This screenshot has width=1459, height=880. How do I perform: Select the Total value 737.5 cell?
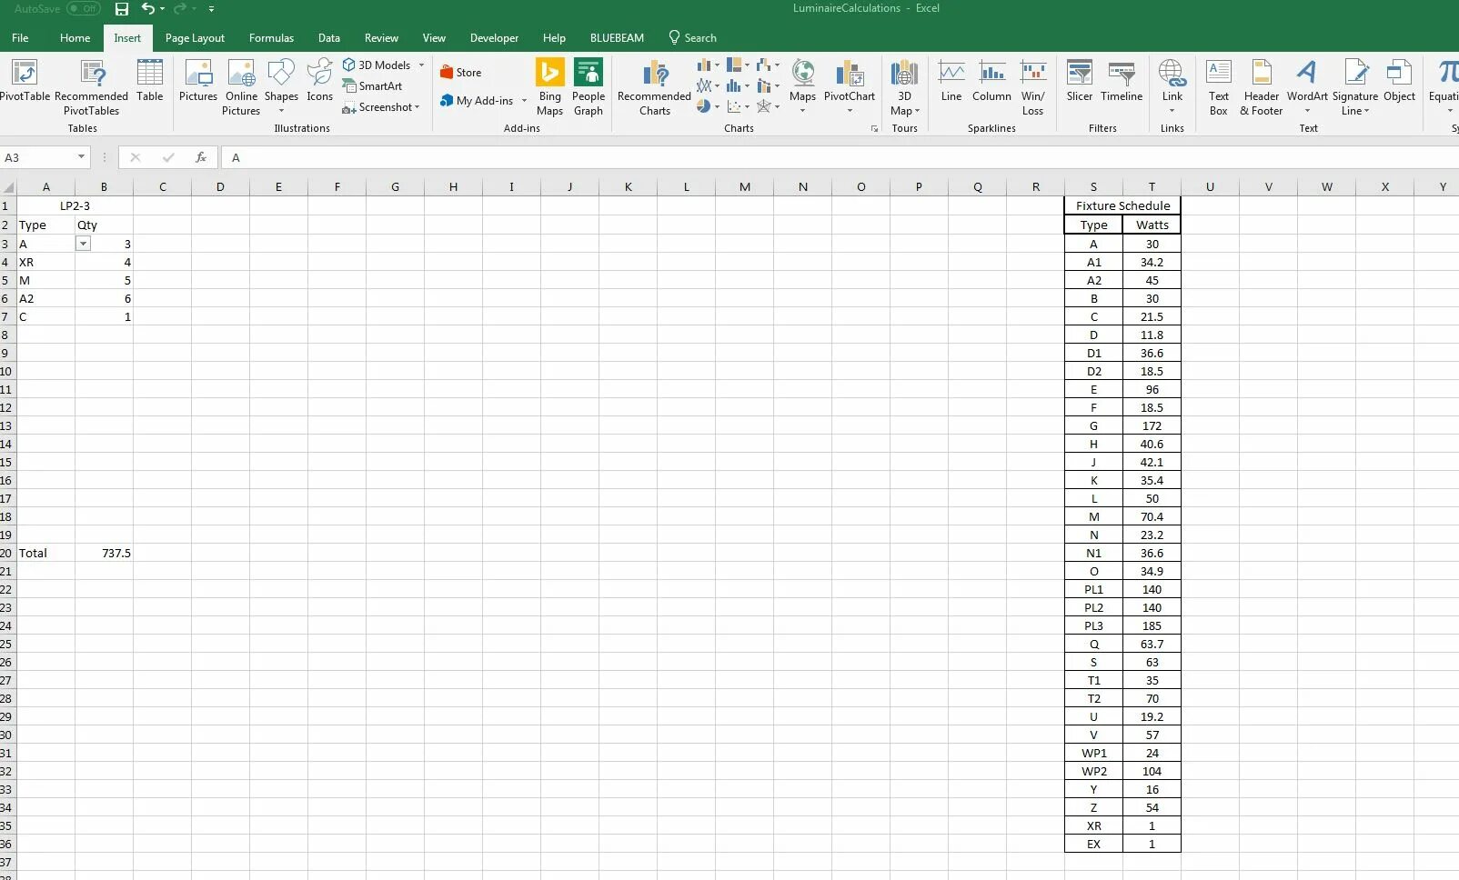(x=104, y=553)
